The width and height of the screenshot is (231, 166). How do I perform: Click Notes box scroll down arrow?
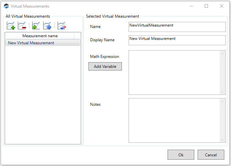coord(223,139)
